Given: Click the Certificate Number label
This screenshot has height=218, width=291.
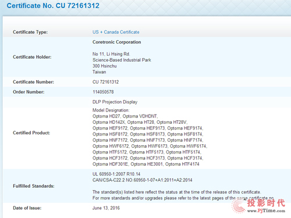Looking at the screenshot, I should 33,82.
